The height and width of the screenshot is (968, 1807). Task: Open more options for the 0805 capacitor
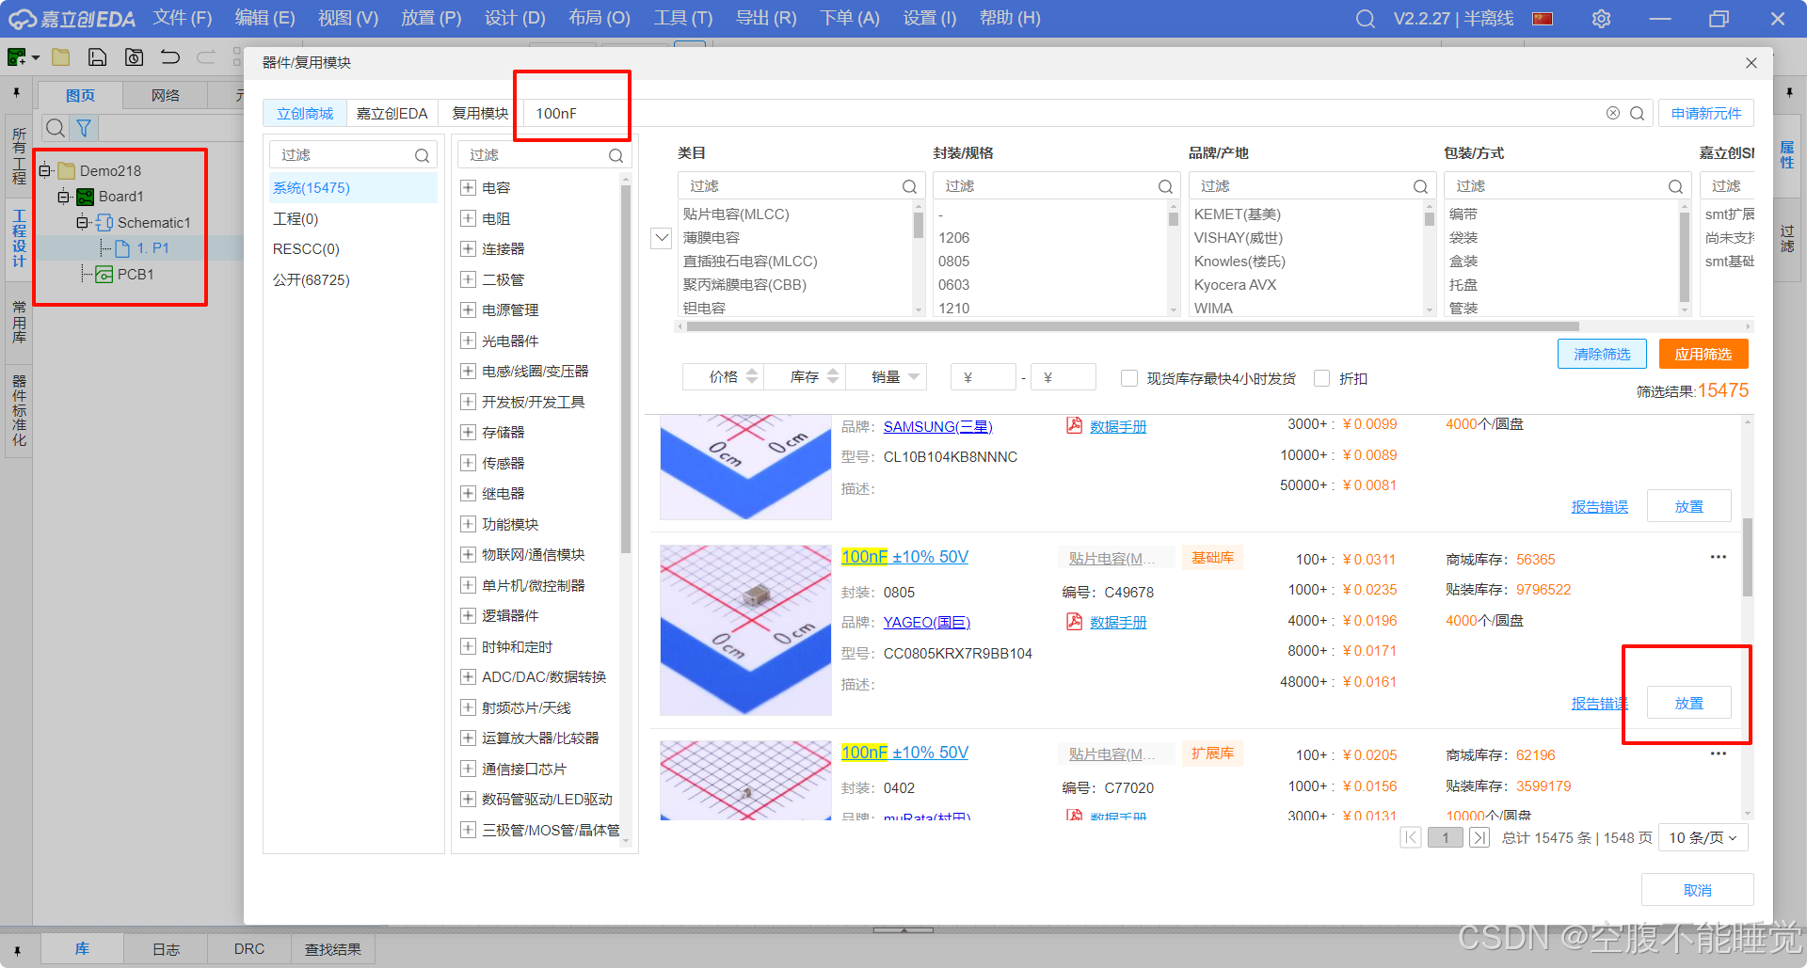pos(1718,557)
